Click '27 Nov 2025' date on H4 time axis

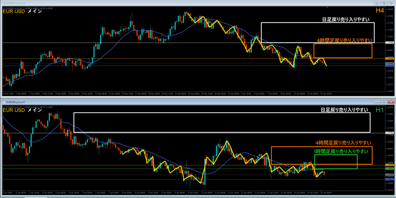(8, 94)
